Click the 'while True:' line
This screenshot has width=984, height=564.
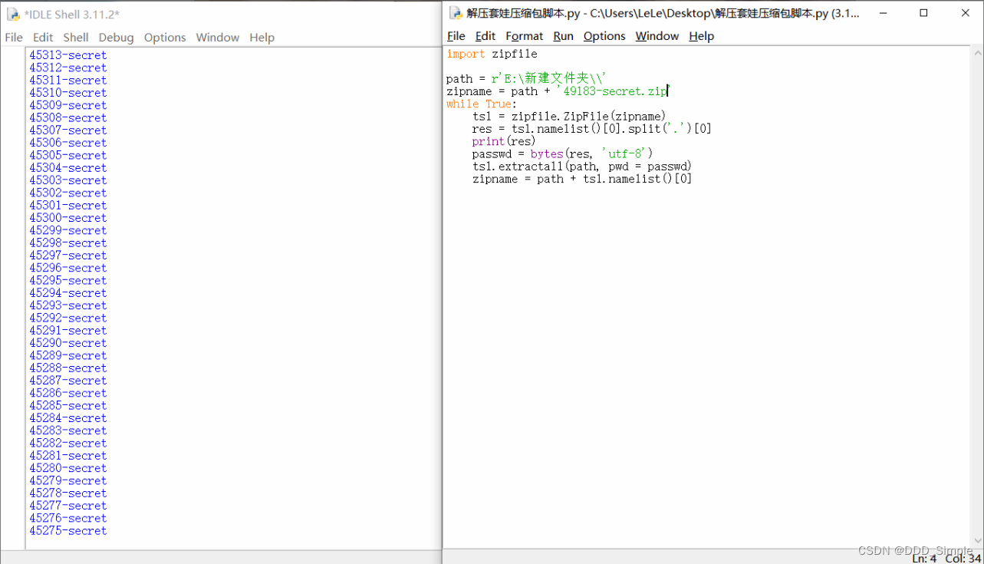pyautogui.click(x=482, y=104)
